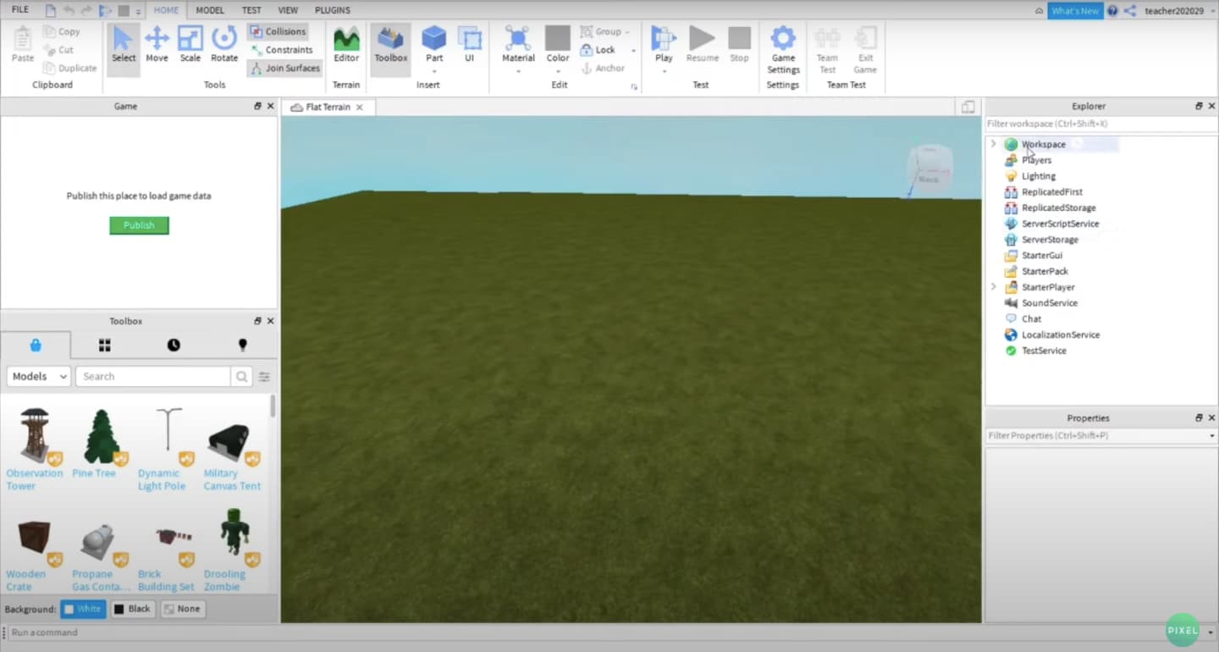Click the share icon near username
Screen dimensions: 1219x652
(1130, 11)
